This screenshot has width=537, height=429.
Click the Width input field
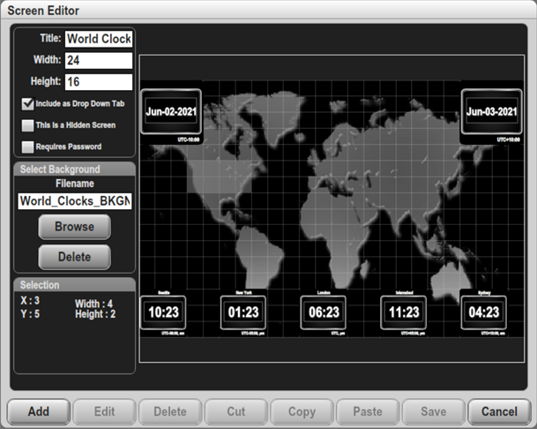(98, 61)
